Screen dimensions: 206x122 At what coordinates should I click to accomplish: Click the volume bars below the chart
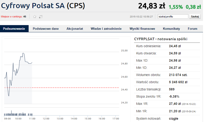coord(18,113)
